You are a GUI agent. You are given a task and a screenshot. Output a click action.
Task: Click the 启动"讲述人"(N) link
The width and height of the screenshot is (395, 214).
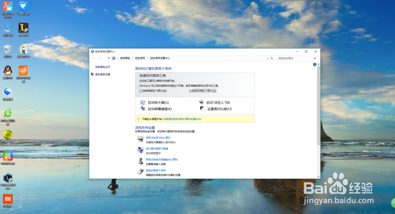[x=218, y=103]
